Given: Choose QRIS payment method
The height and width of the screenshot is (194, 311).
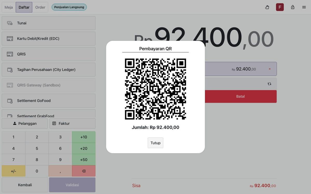Looking at the screenshot, I should 49,54.
